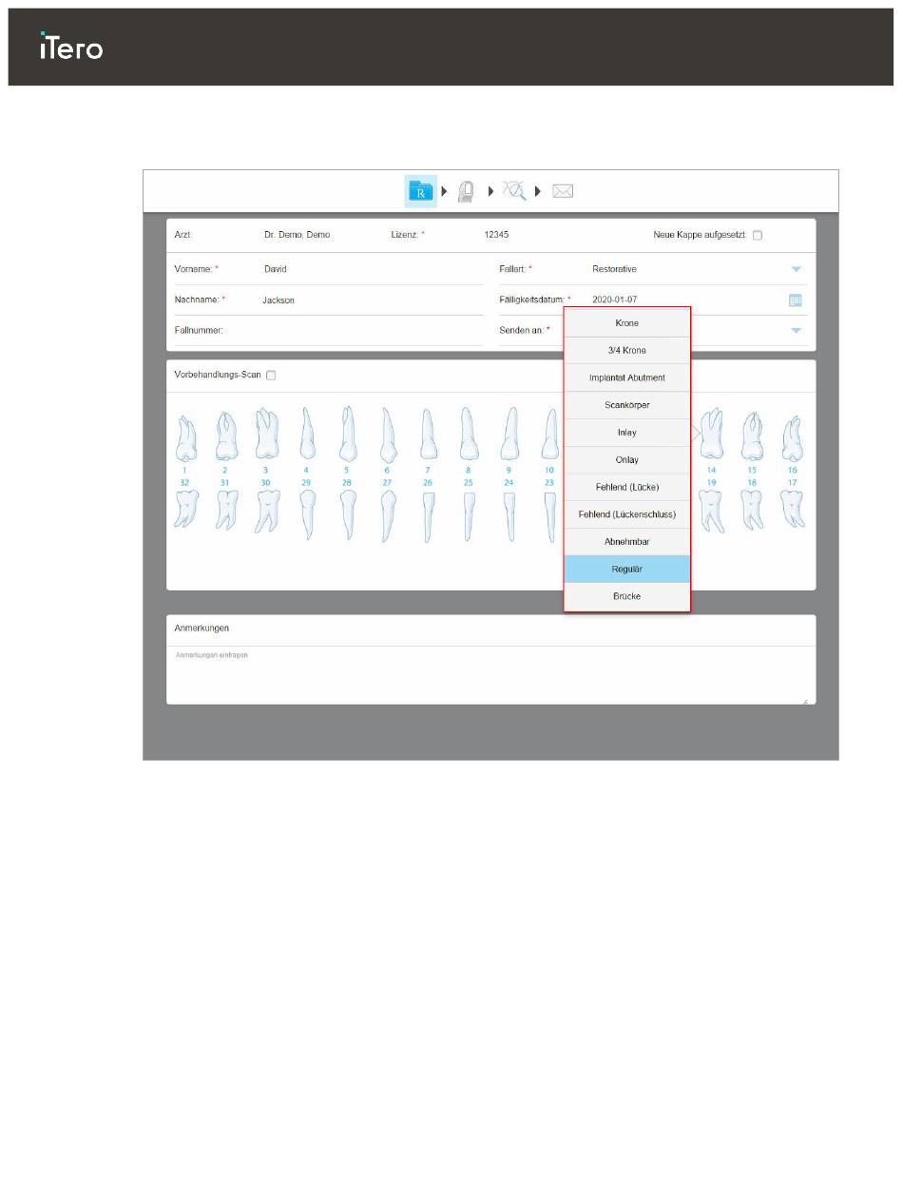Open the scan step tooth icon
This screenshot has height=1180, width=903.
[466, 191]
